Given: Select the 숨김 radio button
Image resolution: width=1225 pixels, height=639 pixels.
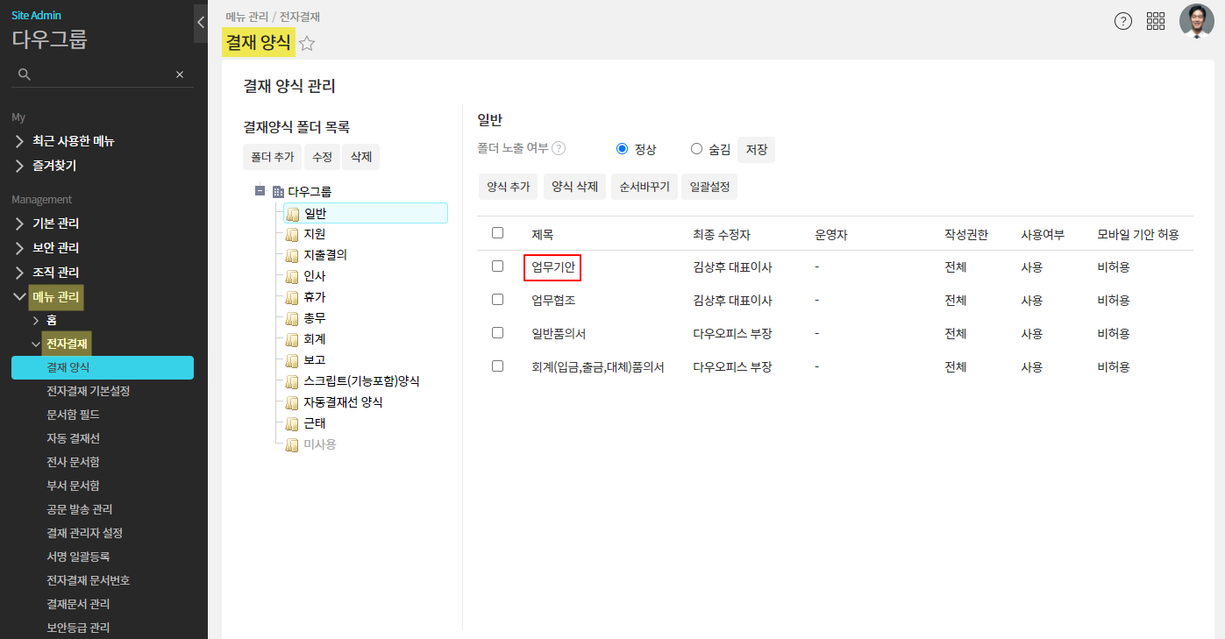Looking at the screenshot, I should click(x=696, y=149).
